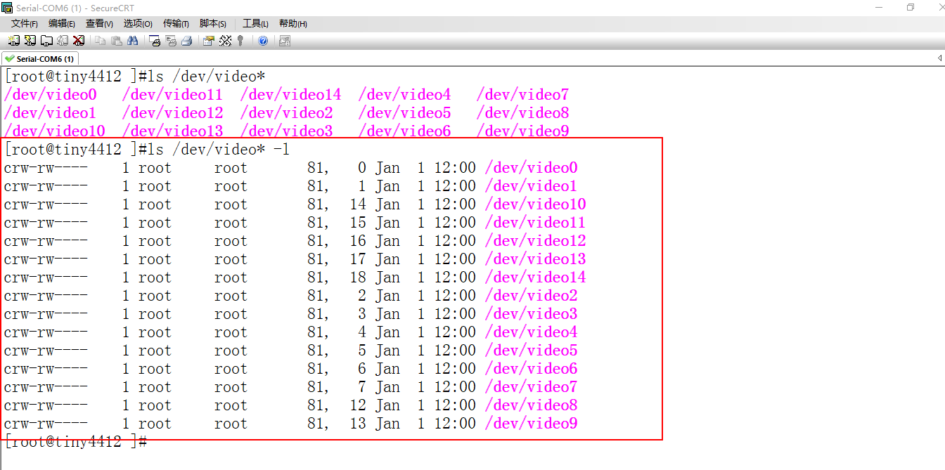945x470 pixels.
Task: Launch SecureFX from the toolbar icon
Action: 285,41
